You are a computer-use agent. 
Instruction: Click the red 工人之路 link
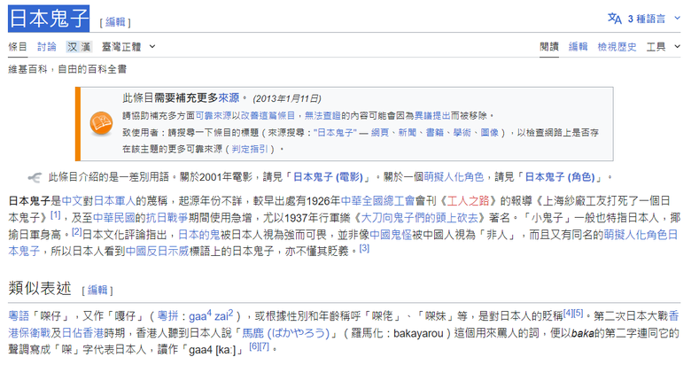click(x=468, y=201)
